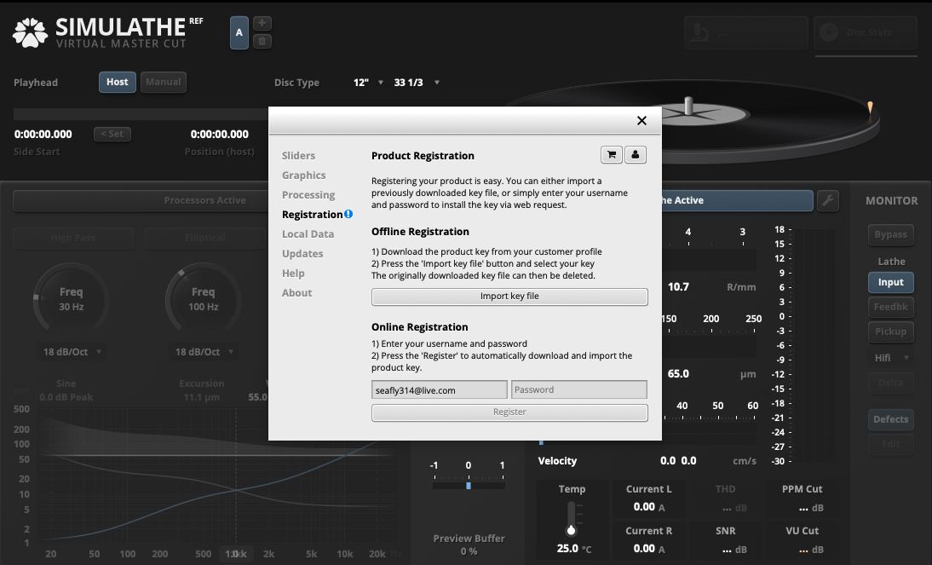
Task: Click the playhead position progress bar
Action: [141, 114]
